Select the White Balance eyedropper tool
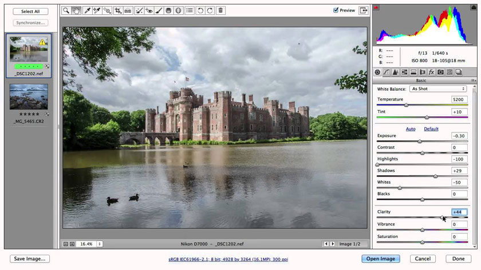The image size is (481, 270). (x=87, y=10)
